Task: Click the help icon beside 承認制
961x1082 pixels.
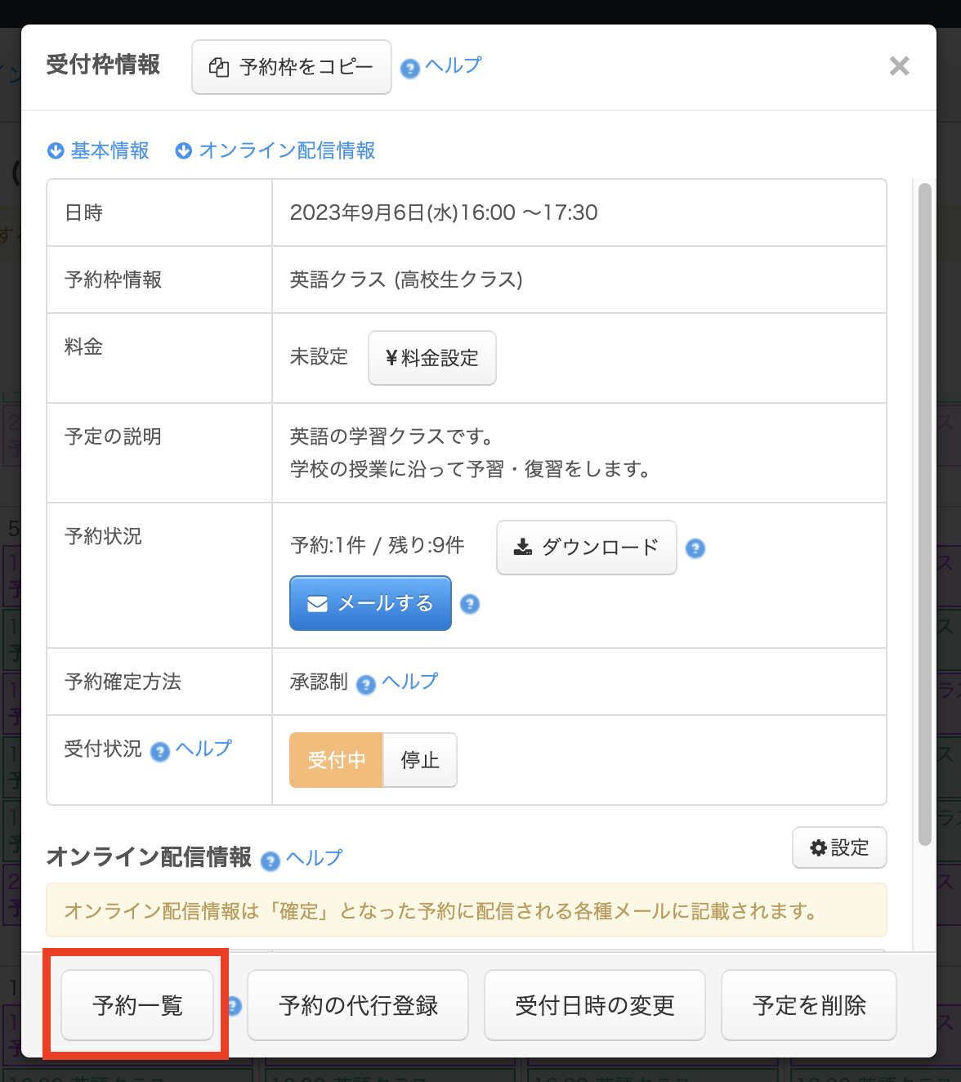Action: [x=366, y=684]
